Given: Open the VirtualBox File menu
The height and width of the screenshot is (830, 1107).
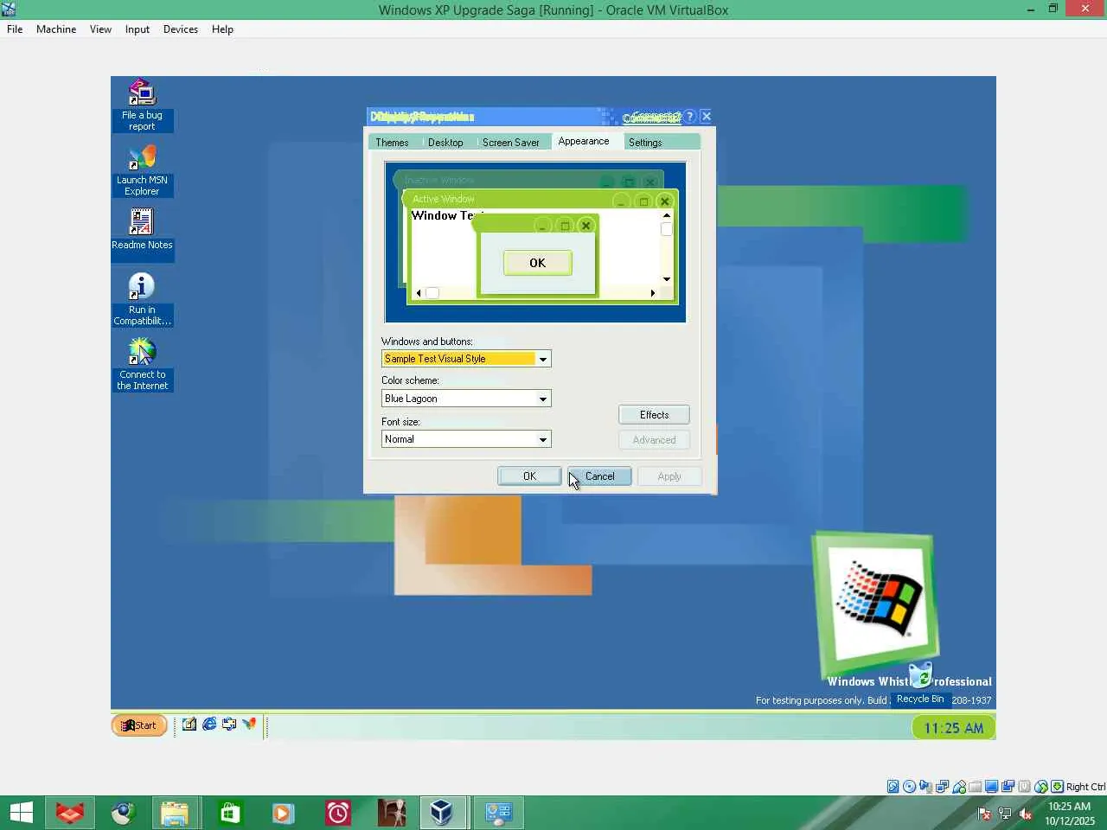Looking at the screenshot, I should (15, 29).
